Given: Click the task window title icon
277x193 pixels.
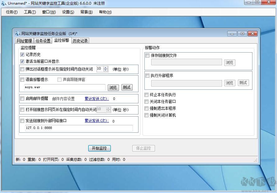Looking at the screenshot, I should click(17, 33).
